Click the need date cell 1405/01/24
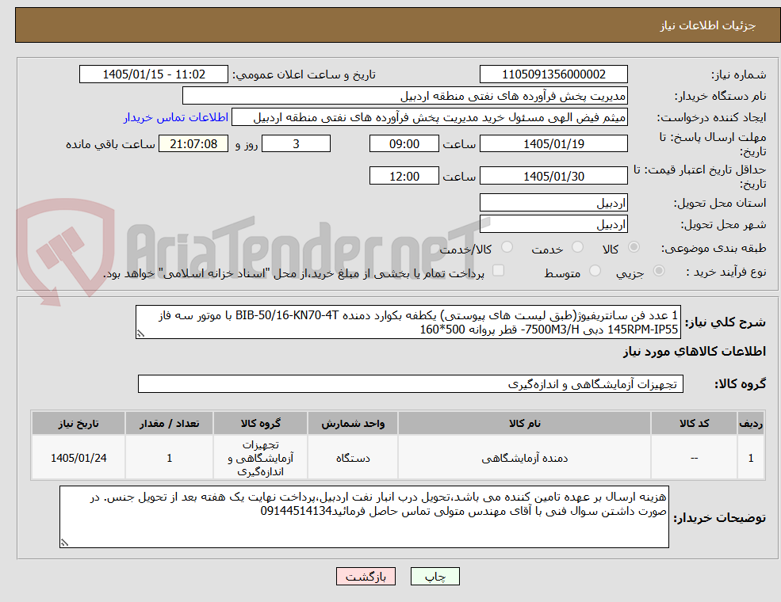The height and width of the screenshot is (602, 781). [78, 458]
